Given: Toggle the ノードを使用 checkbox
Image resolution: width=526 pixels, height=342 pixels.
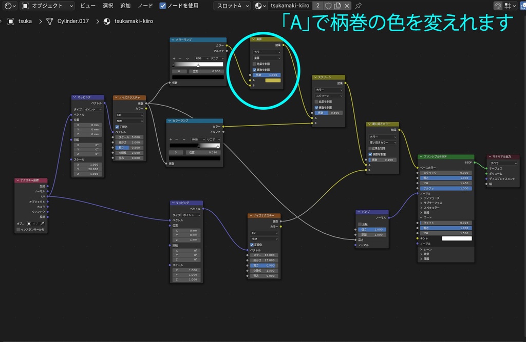Looking at the screenshot, I should pos(163,6).
